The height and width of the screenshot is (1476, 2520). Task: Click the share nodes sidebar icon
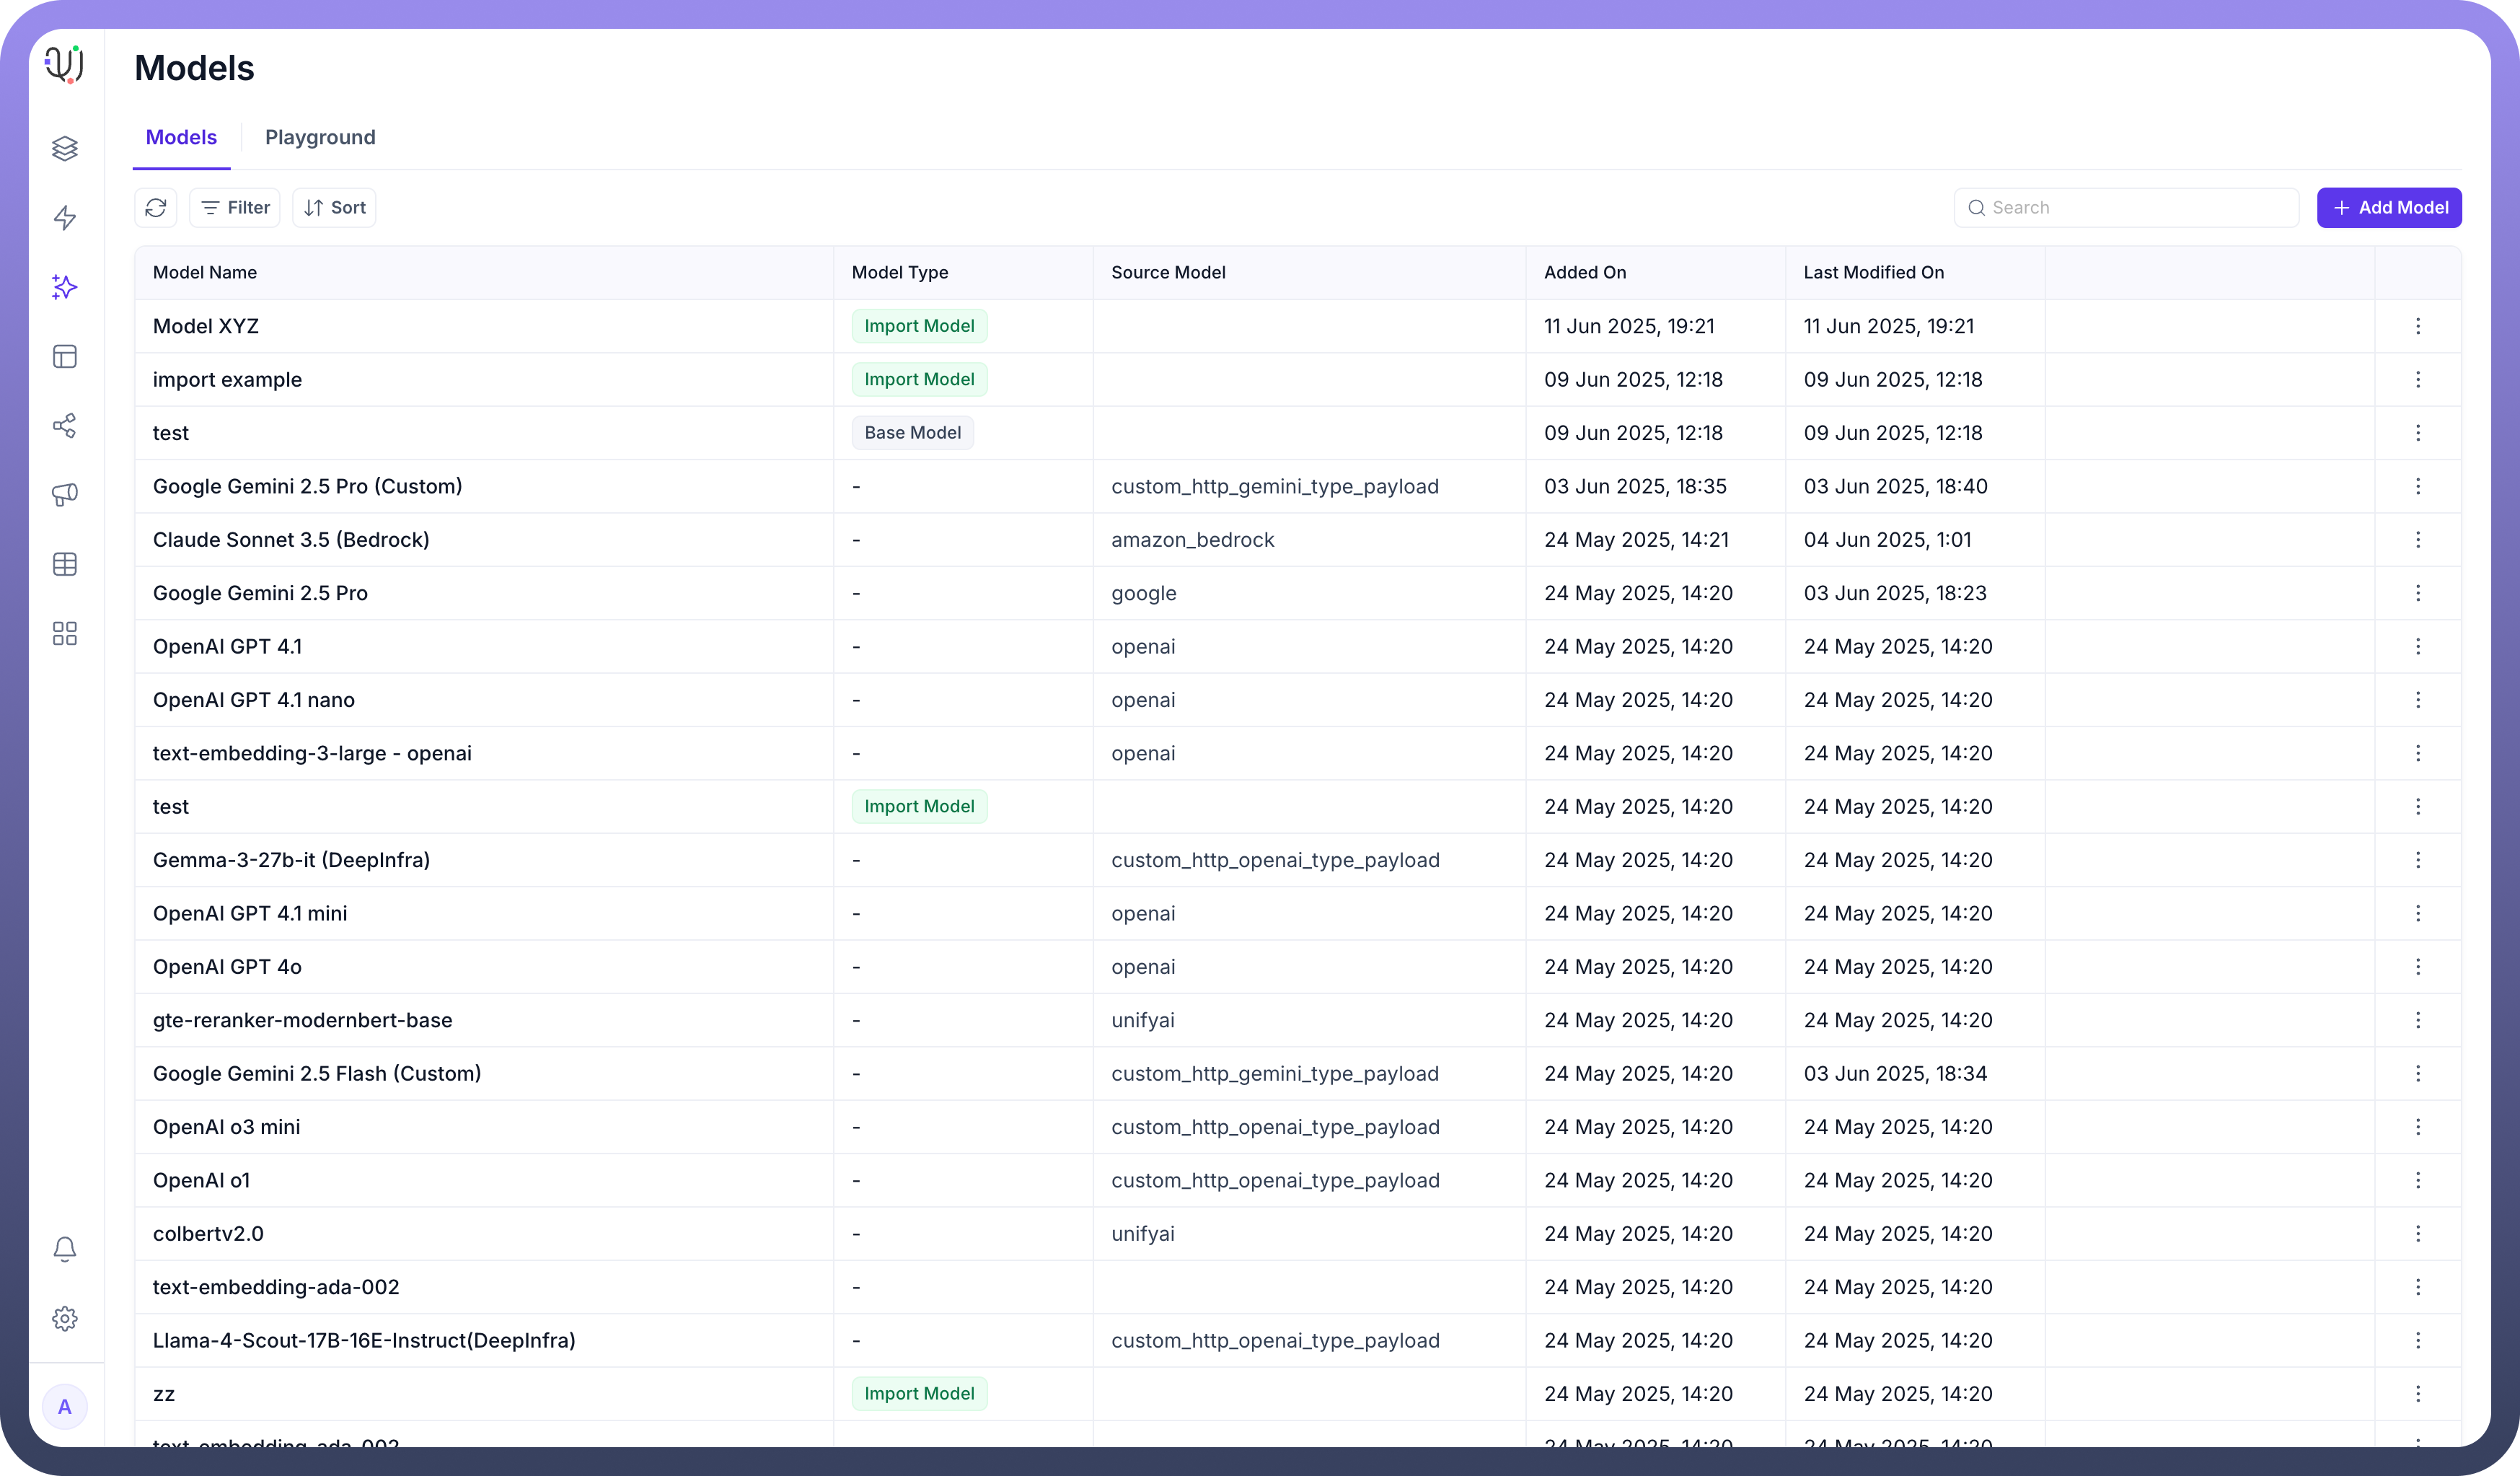click(65, 426)
